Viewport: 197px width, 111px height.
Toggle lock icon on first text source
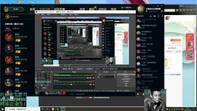[50, 74]
